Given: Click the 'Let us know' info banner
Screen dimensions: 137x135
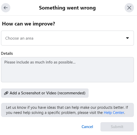Looking at the screenshot, I should click(x=67, y=110).
